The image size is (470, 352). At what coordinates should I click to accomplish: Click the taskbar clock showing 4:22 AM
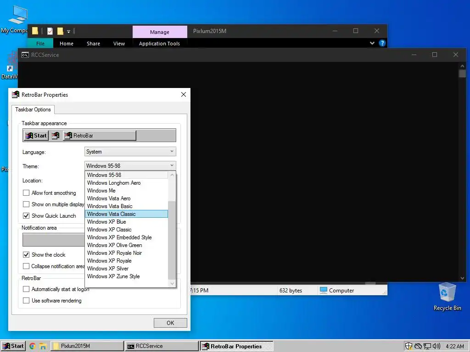click(x=455, y=346)
